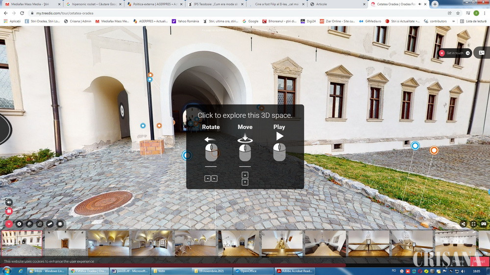Collapse the toolbar with red chevron button
This screenshot has width=490, height=275.
click(x=9, y=224)
